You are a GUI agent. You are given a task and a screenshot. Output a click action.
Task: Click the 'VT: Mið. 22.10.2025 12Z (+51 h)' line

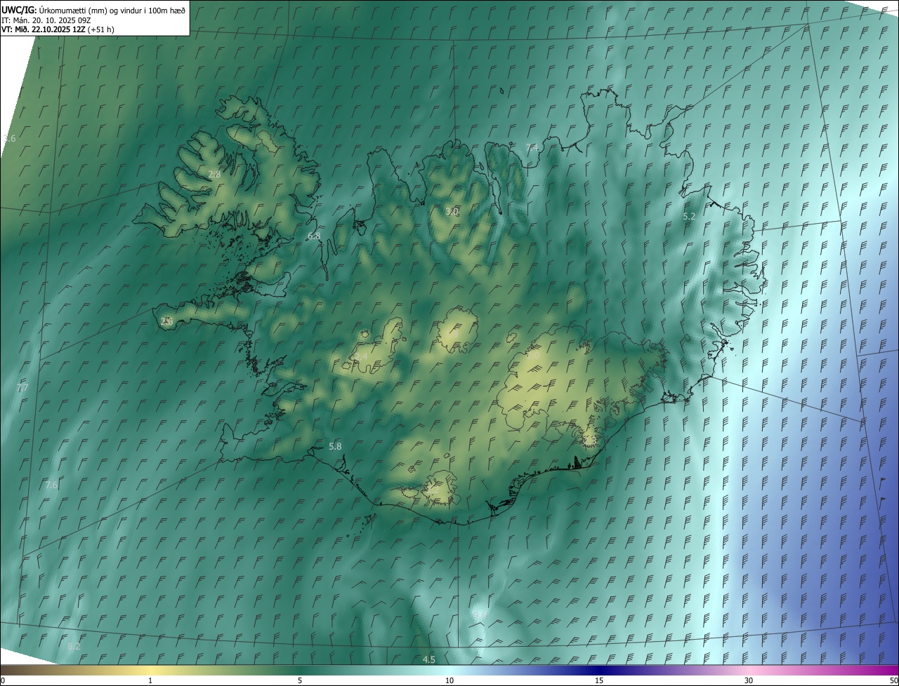(58, 29)
